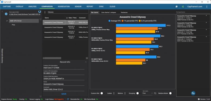Toggle the Custom title switch
This screenshot has height=101, width=211.
click(x=102, y=93)
